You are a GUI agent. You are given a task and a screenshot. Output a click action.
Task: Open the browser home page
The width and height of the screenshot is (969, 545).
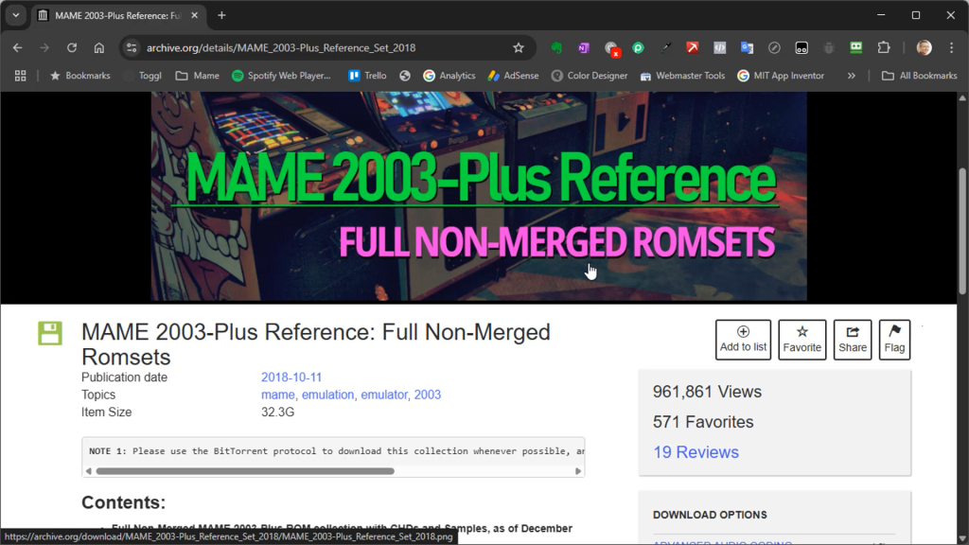[x=98, y=47]
